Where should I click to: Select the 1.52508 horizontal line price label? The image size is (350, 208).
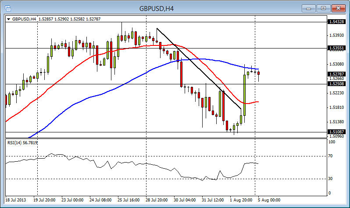(337, 84)
